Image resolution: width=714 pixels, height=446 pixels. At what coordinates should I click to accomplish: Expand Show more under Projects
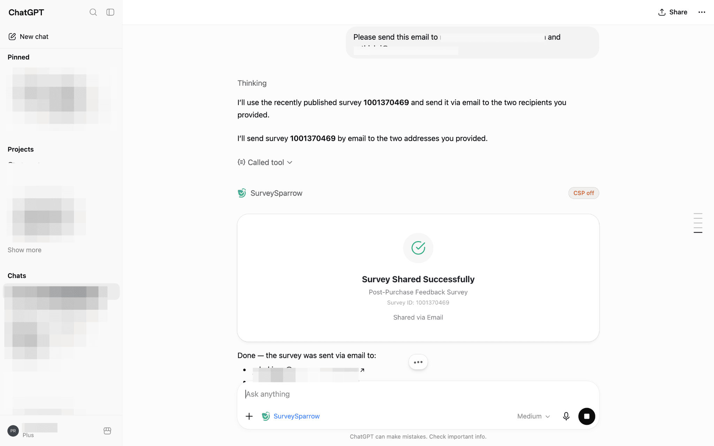pos(24,250)
